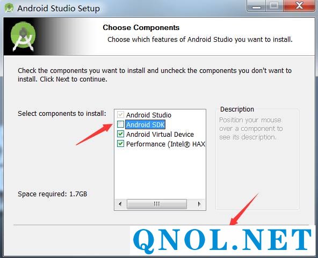The width and height of the screenshot is (318, 258).
Task: Select the Android Studio component label
Action: 148,115
